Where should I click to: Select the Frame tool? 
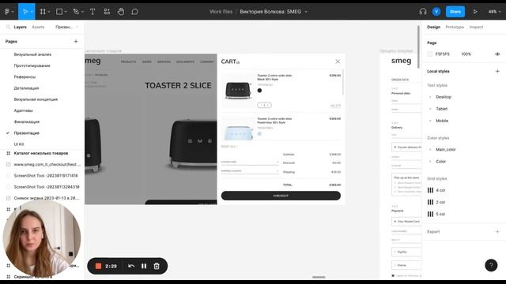tap(43, 12)
